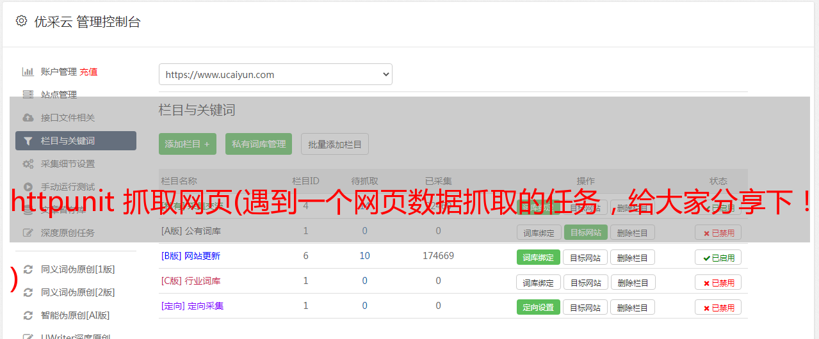The image size is (819, 339).
Task: Click the 待抓取 value 10 for 网站更新
Action: pos(364,256)
